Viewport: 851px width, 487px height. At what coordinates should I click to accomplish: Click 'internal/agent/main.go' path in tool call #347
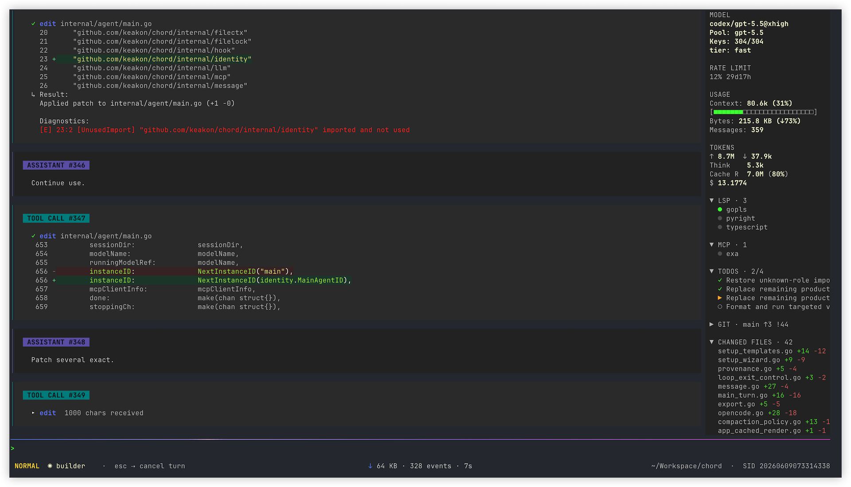click(x=106, y=236)
